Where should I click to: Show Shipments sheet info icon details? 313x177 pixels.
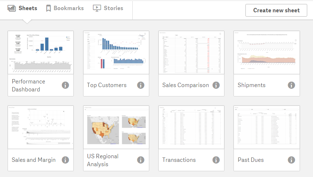[x=291, y=85]
